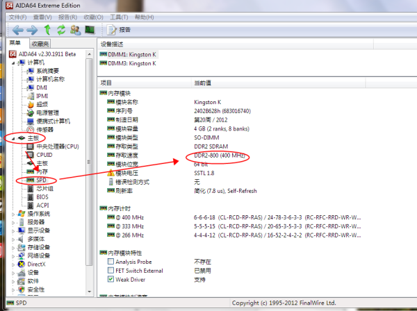Click the ACPI chip icon
417x311 pixels.
31,205
